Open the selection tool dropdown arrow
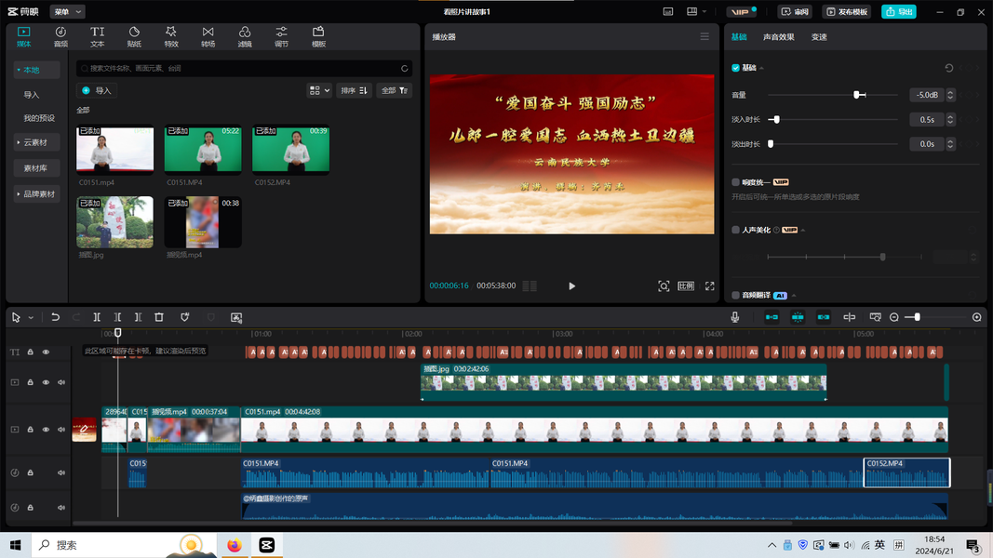 [x=31, y=317]
